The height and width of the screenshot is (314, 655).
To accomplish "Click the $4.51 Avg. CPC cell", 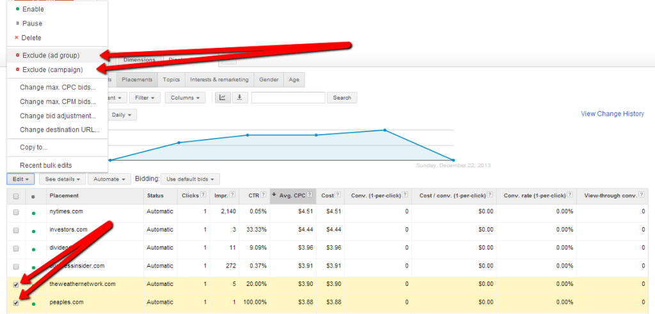I will tap(307, 211).
